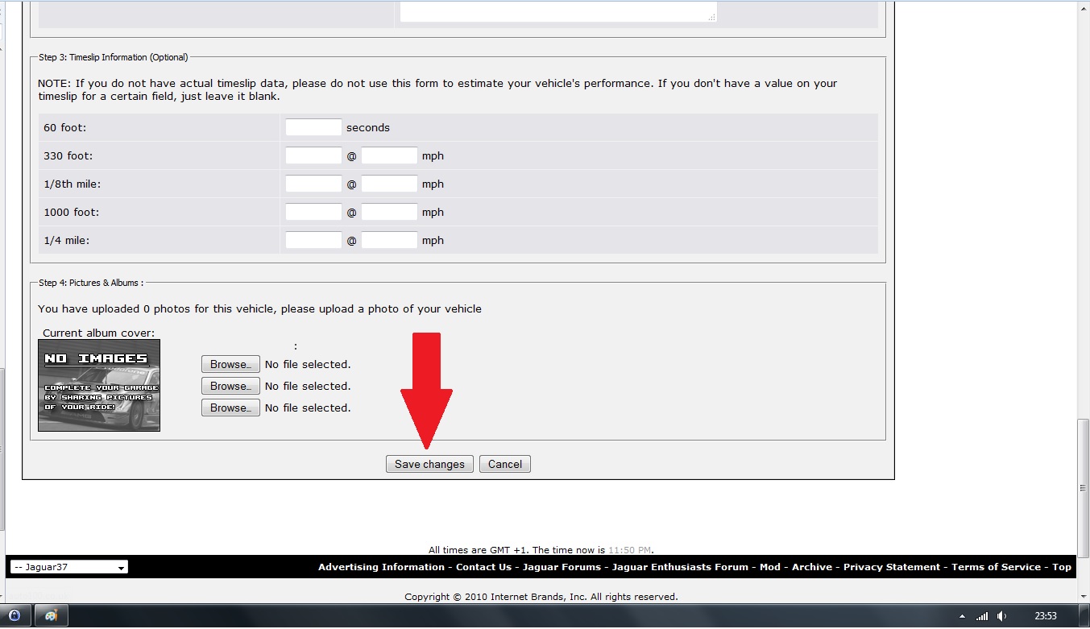Click the volume speaker tray icon

coord(1001,616)
